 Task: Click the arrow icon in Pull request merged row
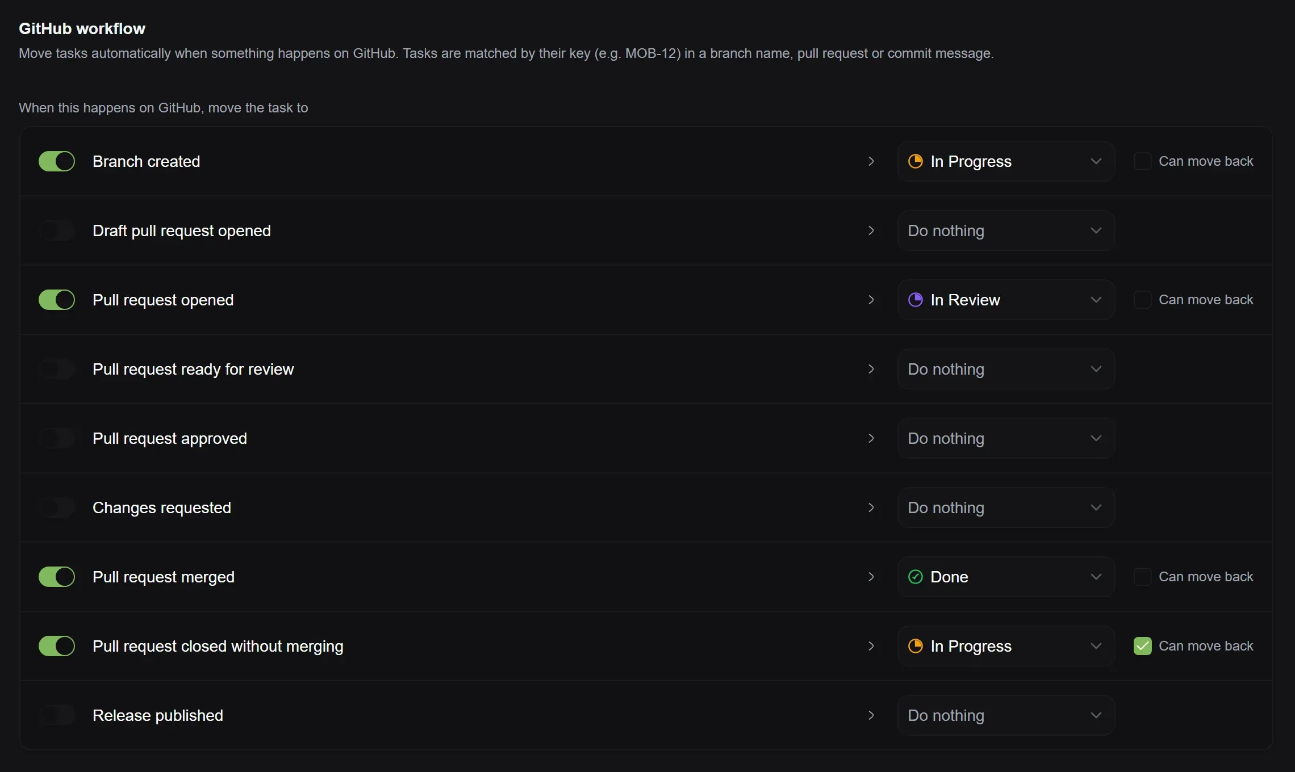871,577
